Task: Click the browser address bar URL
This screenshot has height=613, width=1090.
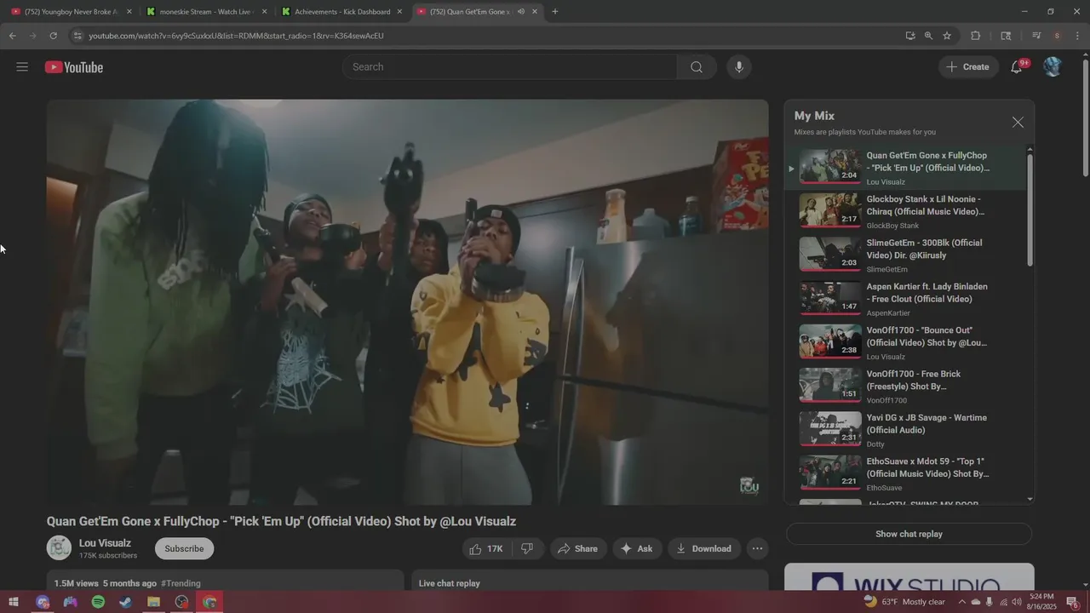Action: 236,36
